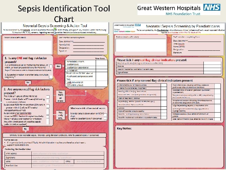Click the Further advice text

[x=11, y=140]
